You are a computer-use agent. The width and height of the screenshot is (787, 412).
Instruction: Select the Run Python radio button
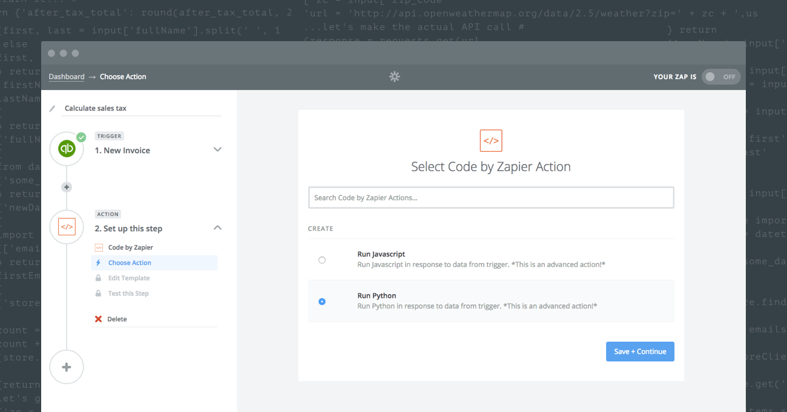point(322,301)
